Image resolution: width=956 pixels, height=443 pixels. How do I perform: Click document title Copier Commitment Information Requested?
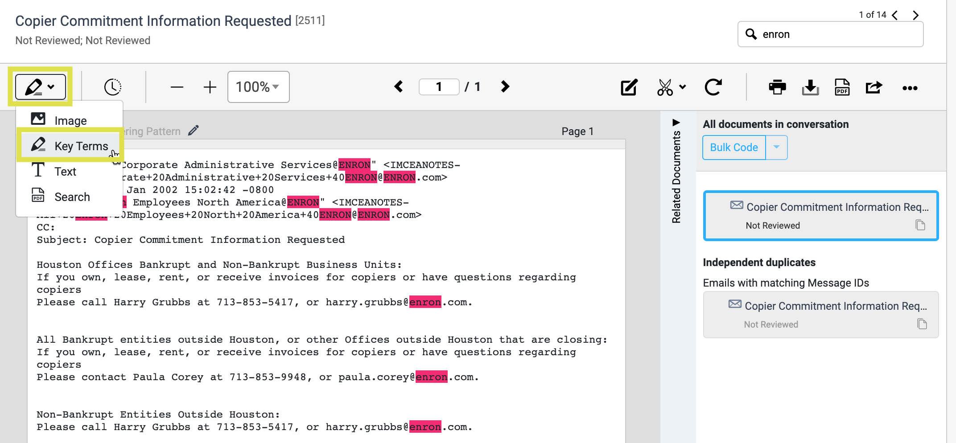click(x=153, y=21)
